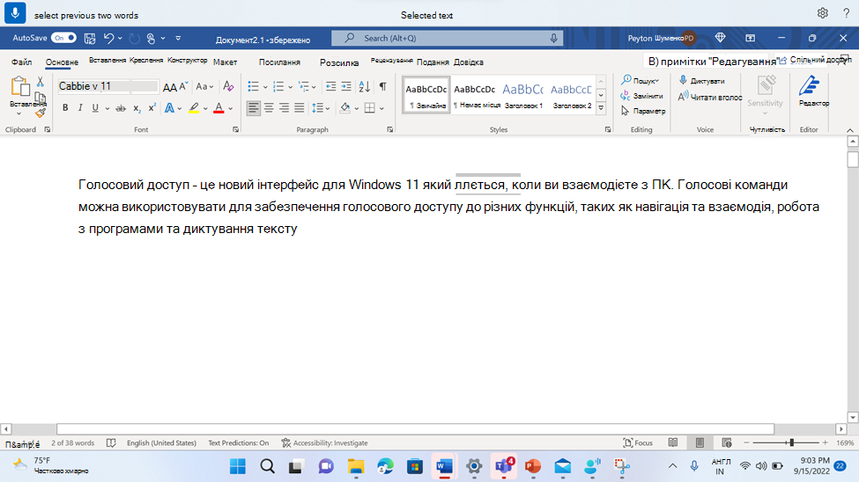Toggle underline formatting
Viewport: 859px width, 482px height.
tap(95, 108)
